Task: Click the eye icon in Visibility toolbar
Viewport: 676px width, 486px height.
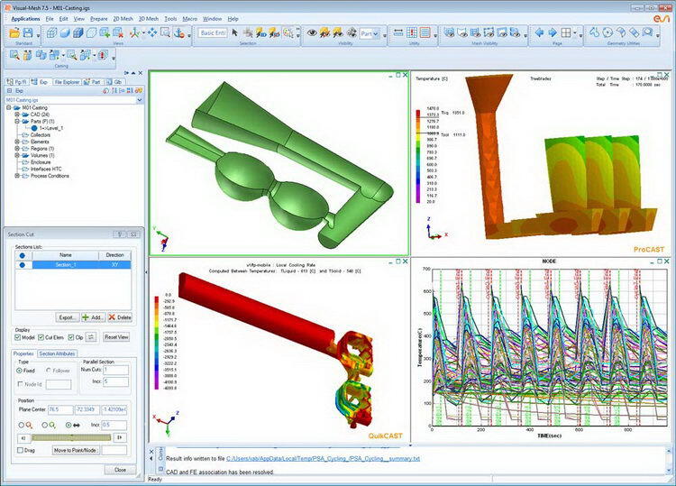Action: [313, 32]
